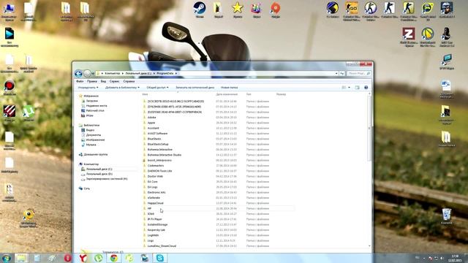
Task: Click the Windows Start orb
Action: (7, 258)
